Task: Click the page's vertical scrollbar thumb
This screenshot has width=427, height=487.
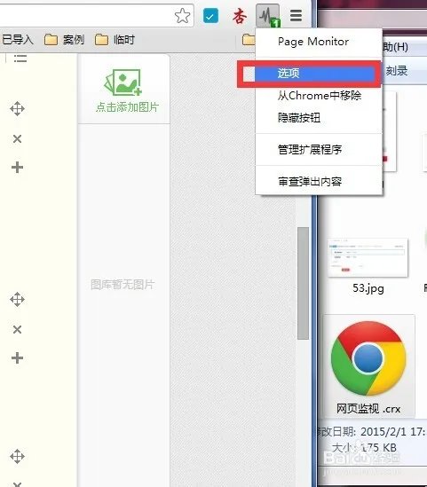Action: pyautogui.click(x=303, y=283)
